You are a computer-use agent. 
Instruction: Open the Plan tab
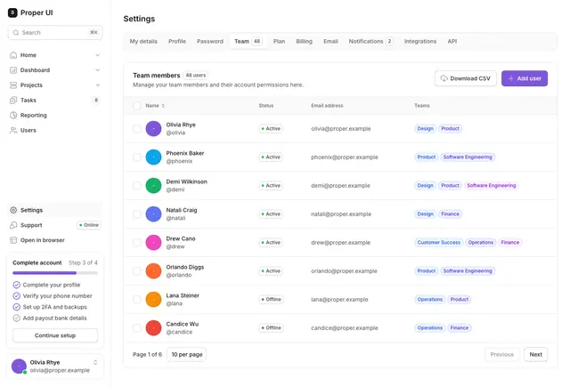(x=279, y=42)
